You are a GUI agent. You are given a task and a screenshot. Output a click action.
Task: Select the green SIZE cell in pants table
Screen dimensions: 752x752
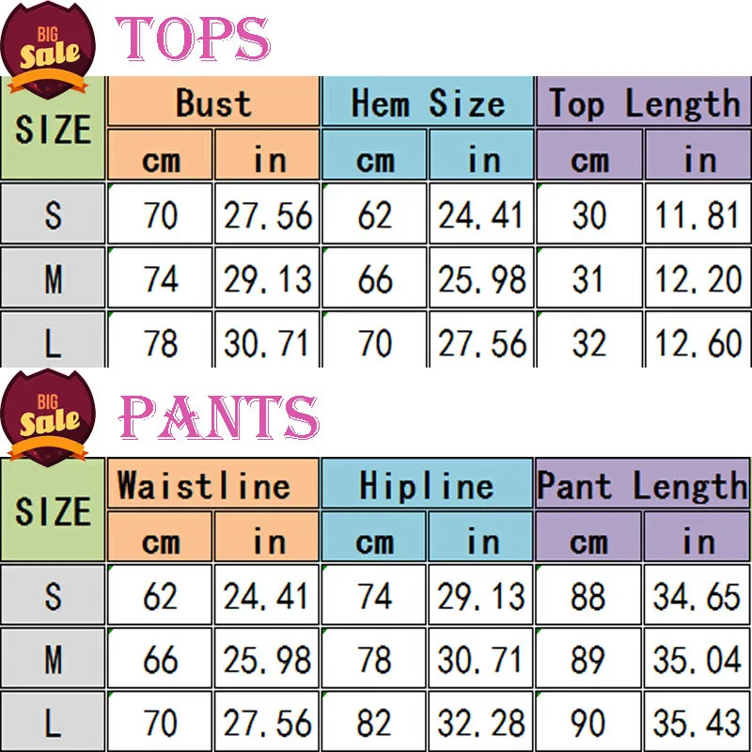(x=53, y=509)
